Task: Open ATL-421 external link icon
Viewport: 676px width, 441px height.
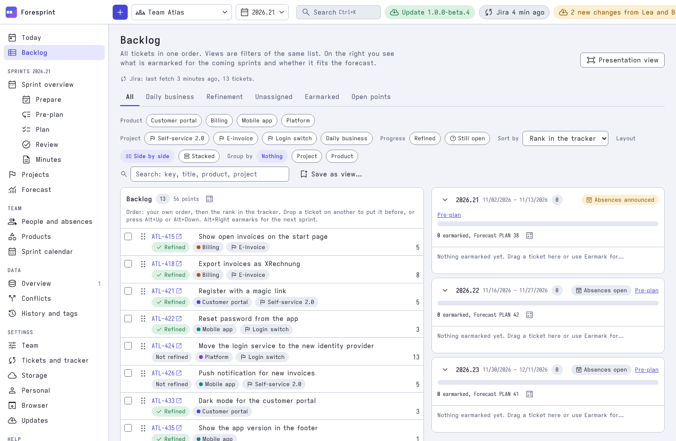Action: pyautogui.click(x=179, y=291)
